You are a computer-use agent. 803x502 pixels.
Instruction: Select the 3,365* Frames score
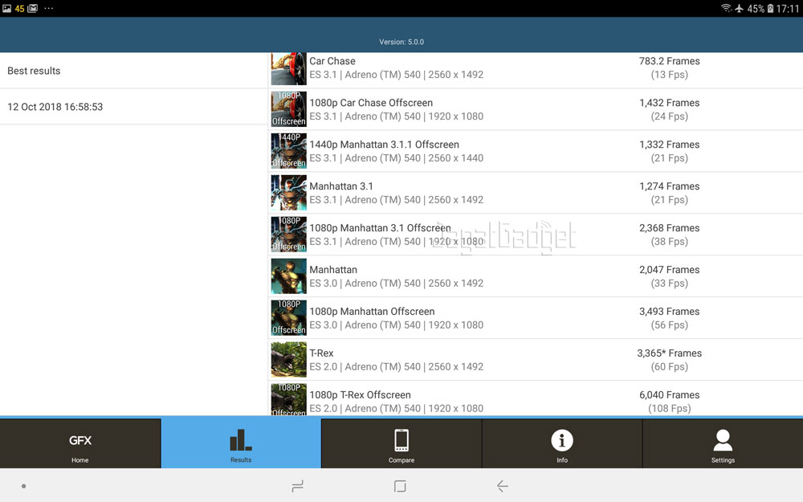pos(670,353)
